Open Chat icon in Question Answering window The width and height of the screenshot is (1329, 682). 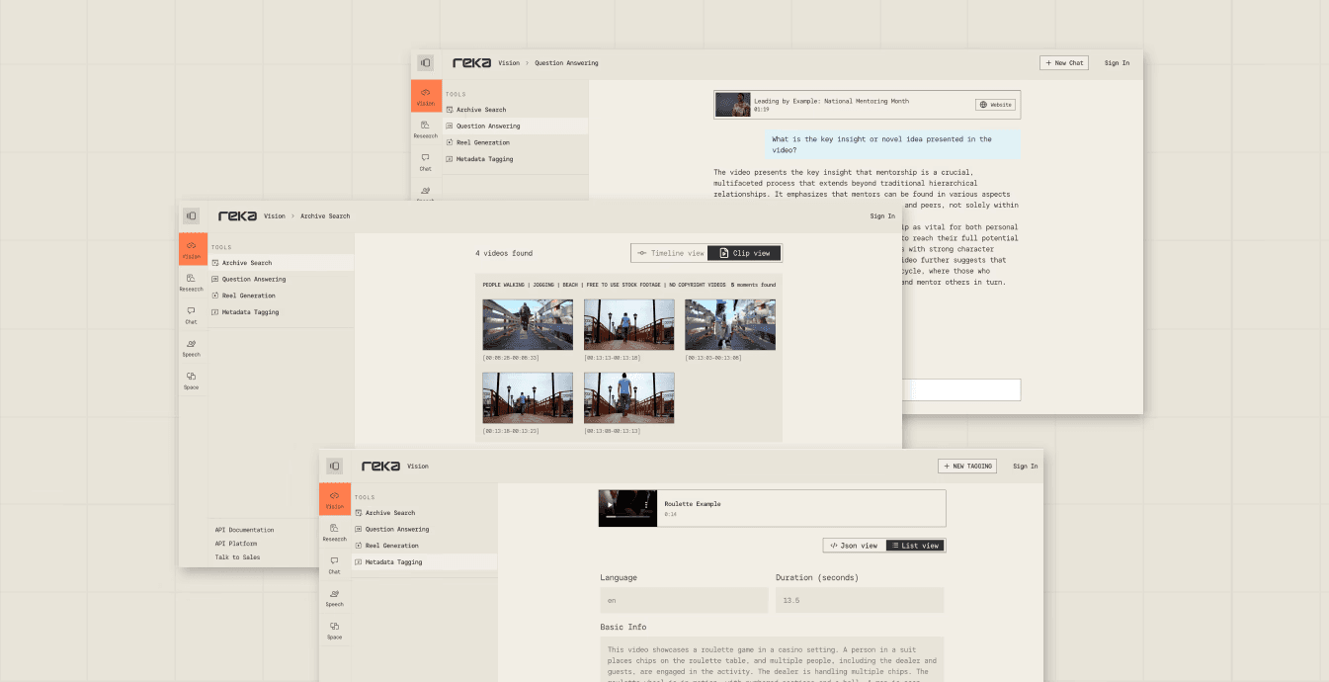click(426, 162)
